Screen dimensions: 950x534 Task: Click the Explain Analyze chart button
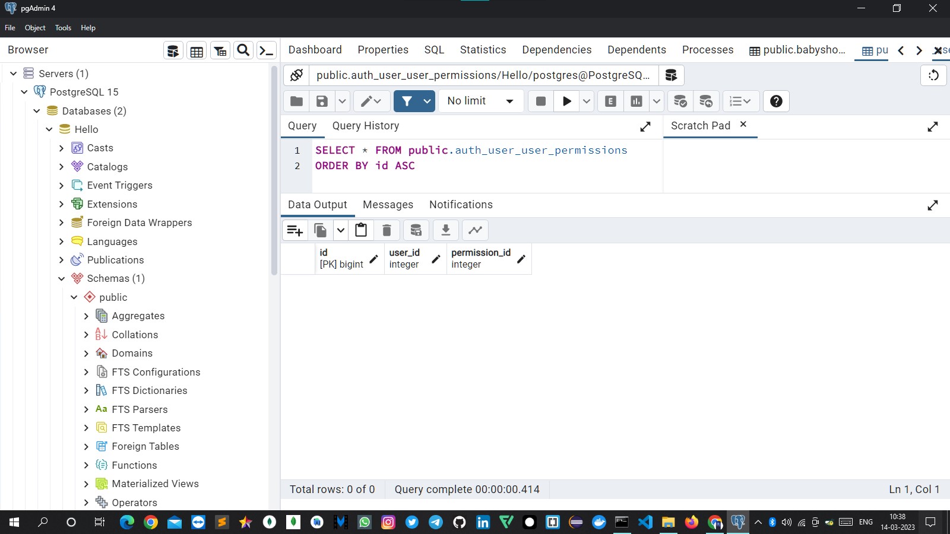[636, 101]
